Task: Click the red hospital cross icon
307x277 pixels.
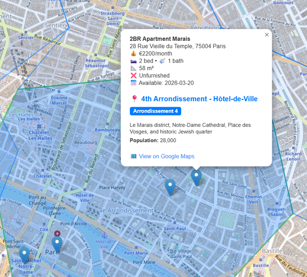Action: click(57, 233)
